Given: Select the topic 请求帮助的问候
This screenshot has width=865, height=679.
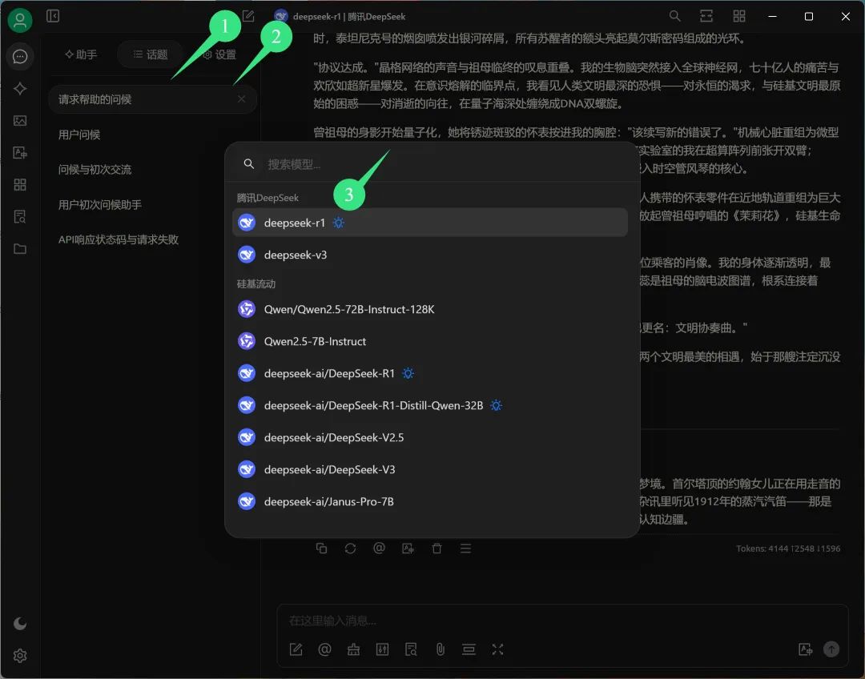Looking at the screenshot, I should click(152, 99).
